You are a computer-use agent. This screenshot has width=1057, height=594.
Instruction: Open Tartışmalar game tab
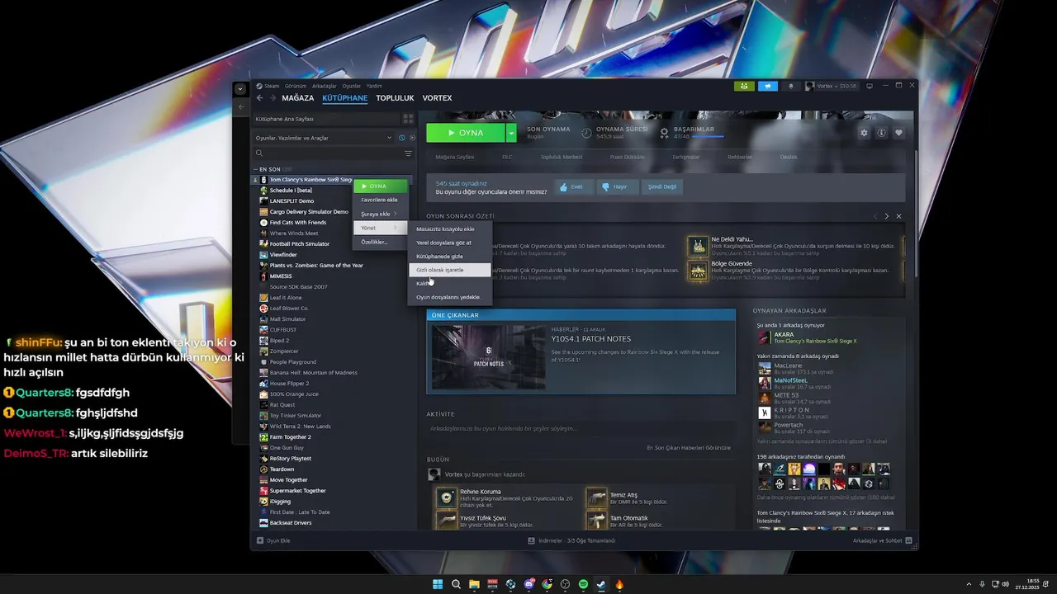(x=685, y=157)
